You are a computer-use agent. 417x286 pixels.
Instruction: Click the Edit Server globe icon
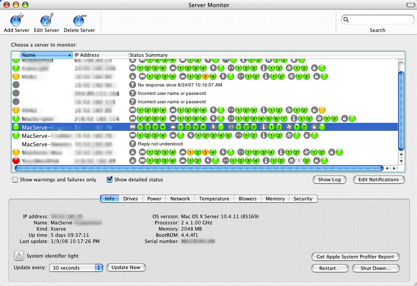click(x=47, y=20)
